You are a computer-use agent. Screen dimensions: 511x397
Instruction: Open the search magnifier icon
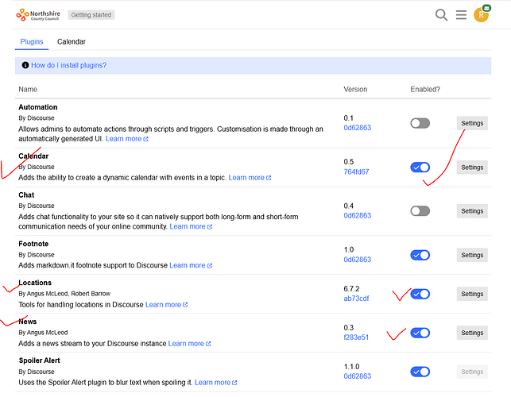coord(441,15)
